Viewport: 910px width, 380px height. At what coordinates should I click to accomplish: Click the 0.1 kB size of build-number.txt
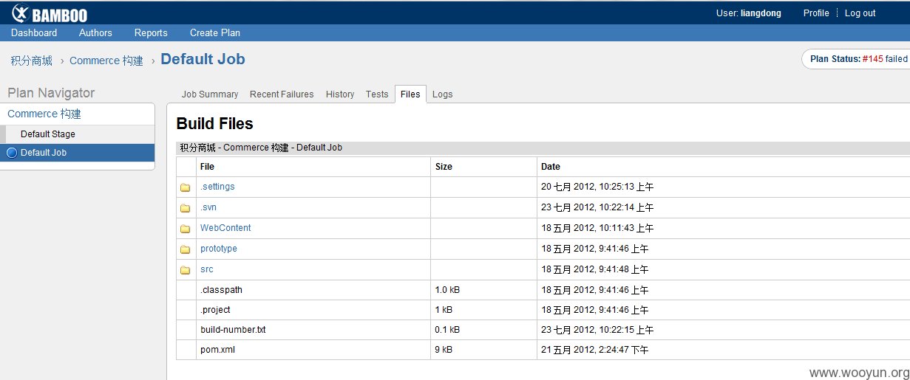click(447, 330)
